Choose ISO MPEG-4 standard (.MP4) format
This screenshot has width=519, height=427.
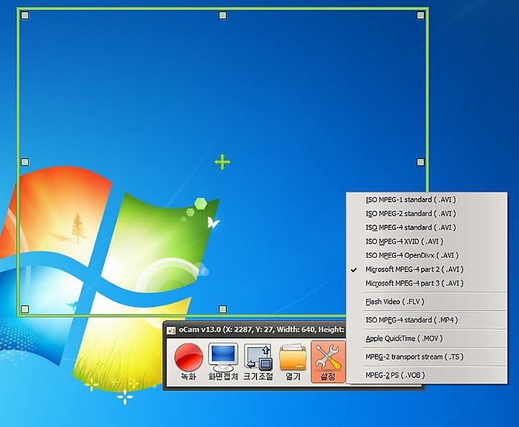pyautogui.click(x=427, y=320)
